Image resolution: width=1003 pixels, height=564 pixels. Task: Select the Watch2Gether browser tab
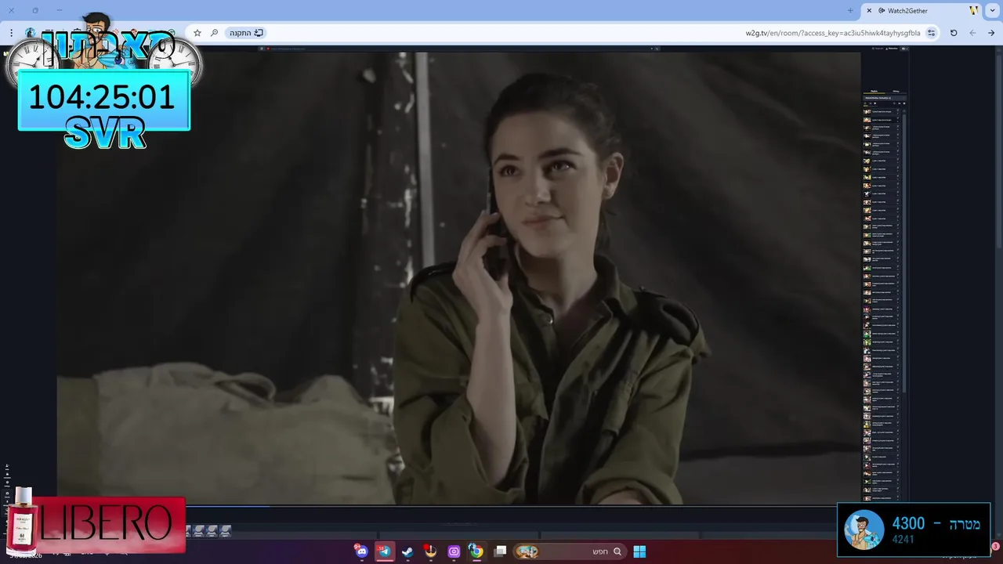[921, 11]
